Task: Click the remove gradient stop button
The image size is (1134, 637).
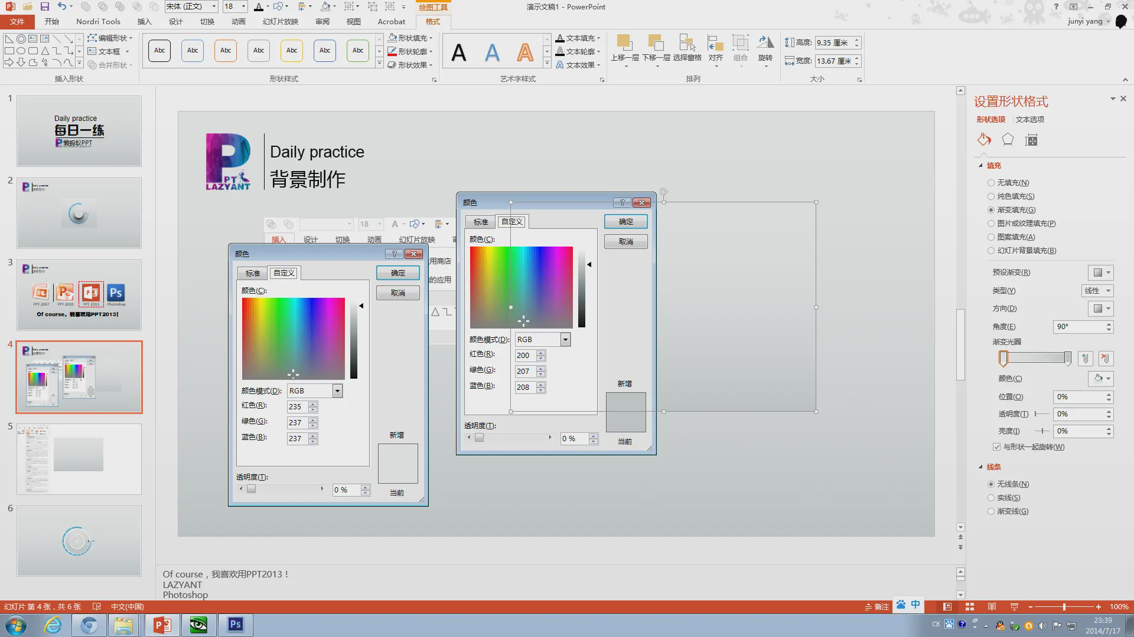Action: pyautogui.click(x=1106, y=358)
